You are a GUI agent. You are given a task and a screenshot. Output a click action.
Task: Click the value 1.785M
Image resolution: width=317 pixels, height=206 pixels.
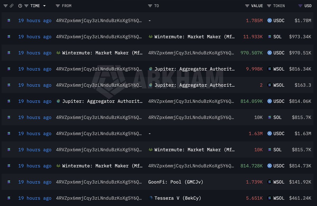(254, 20)
